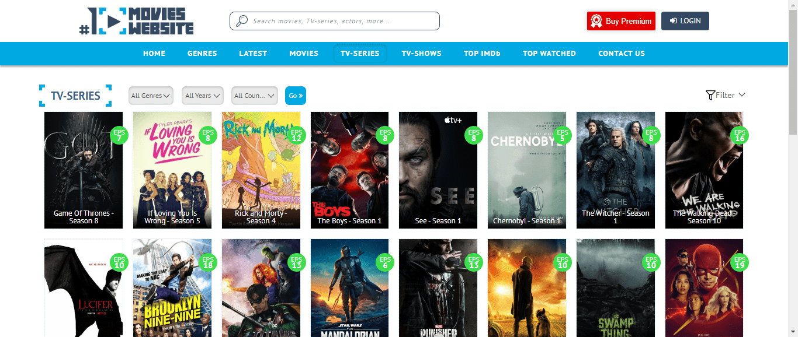The width and height of the screenshot is (798, 337).
Task: Open The Punisher poster
Action: click(x=438, y=288)
